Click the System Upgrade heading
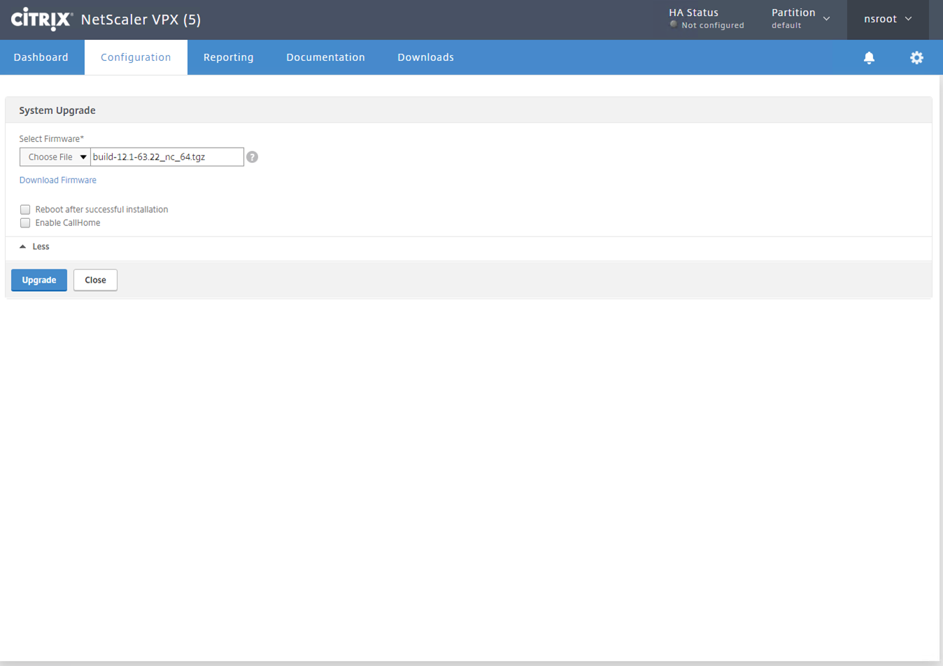 point(57,111)
